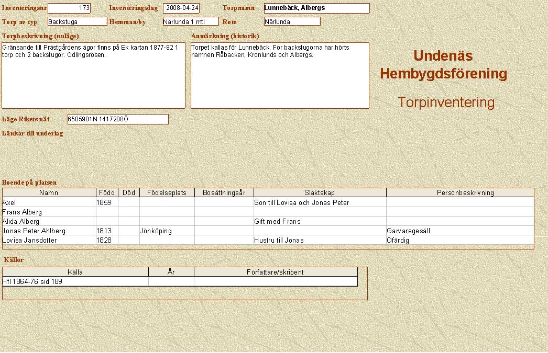
Task: Click the Rote field containing Närlunda
Action: [x=292, y=21]
